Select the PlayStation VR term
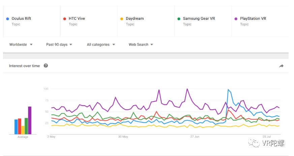The height and width of the screenshot is (156, 294). point(253,18)
